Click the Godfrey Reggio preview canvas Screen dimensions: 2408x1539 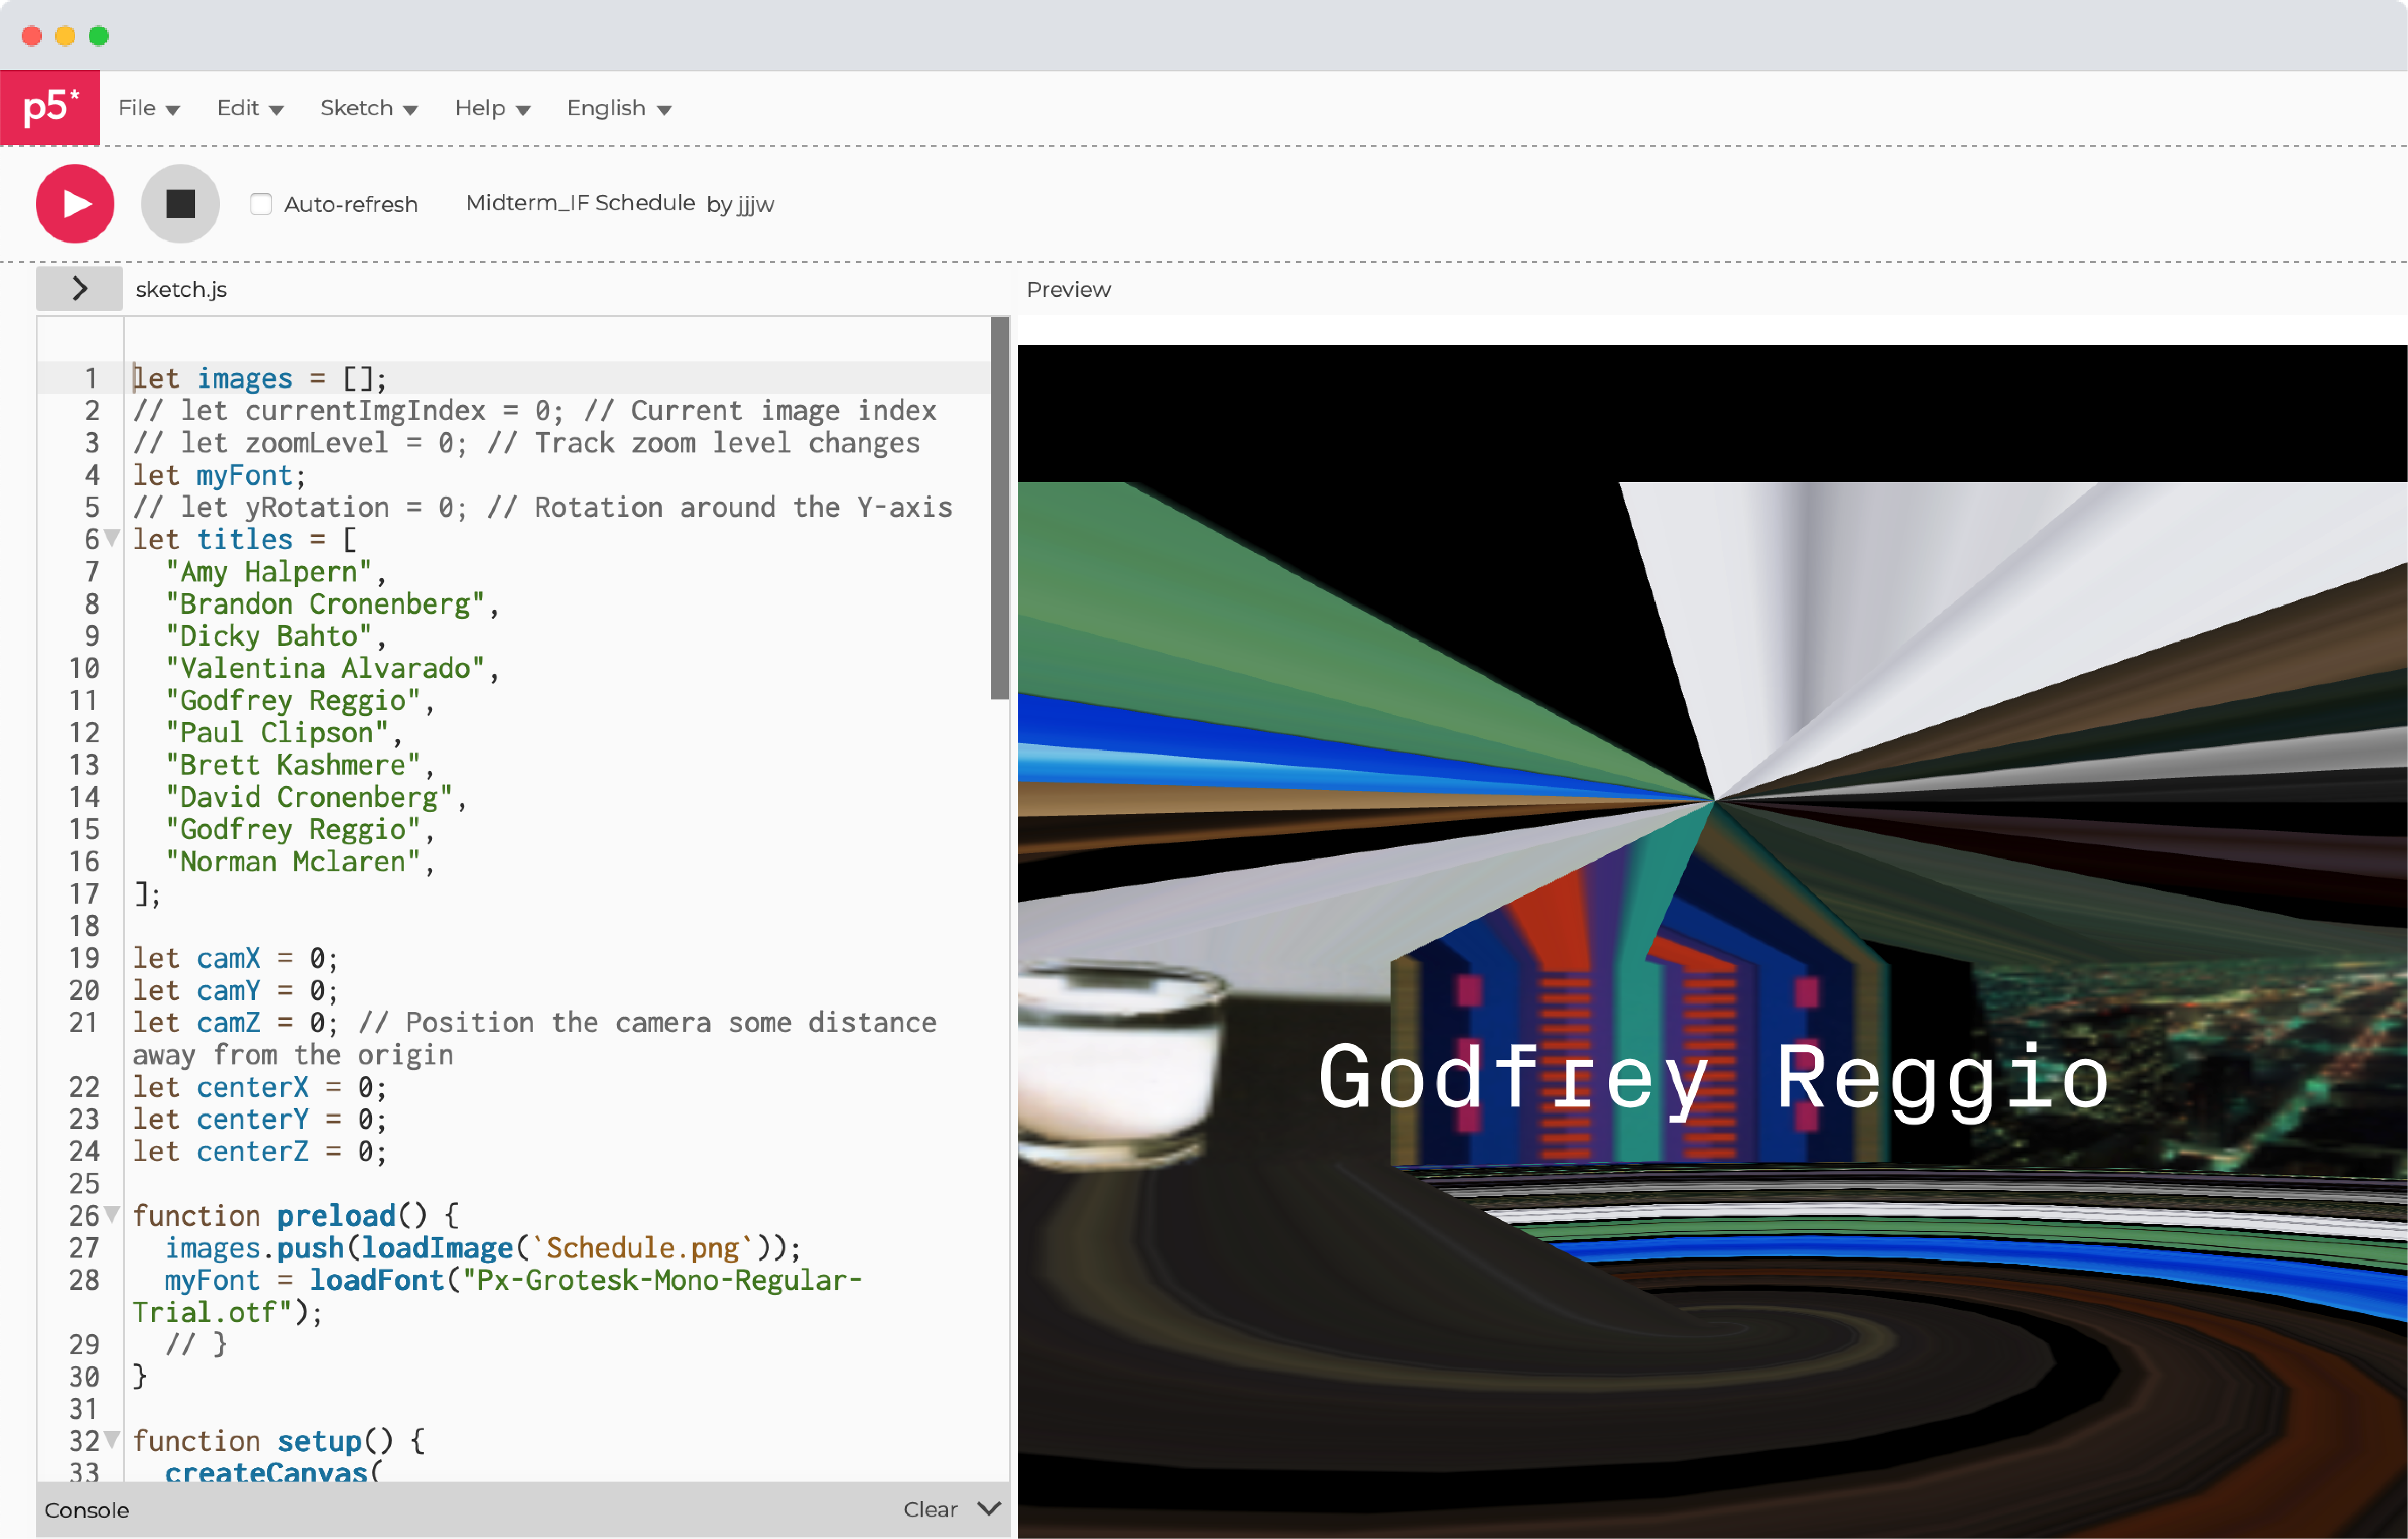[1711, 940]
